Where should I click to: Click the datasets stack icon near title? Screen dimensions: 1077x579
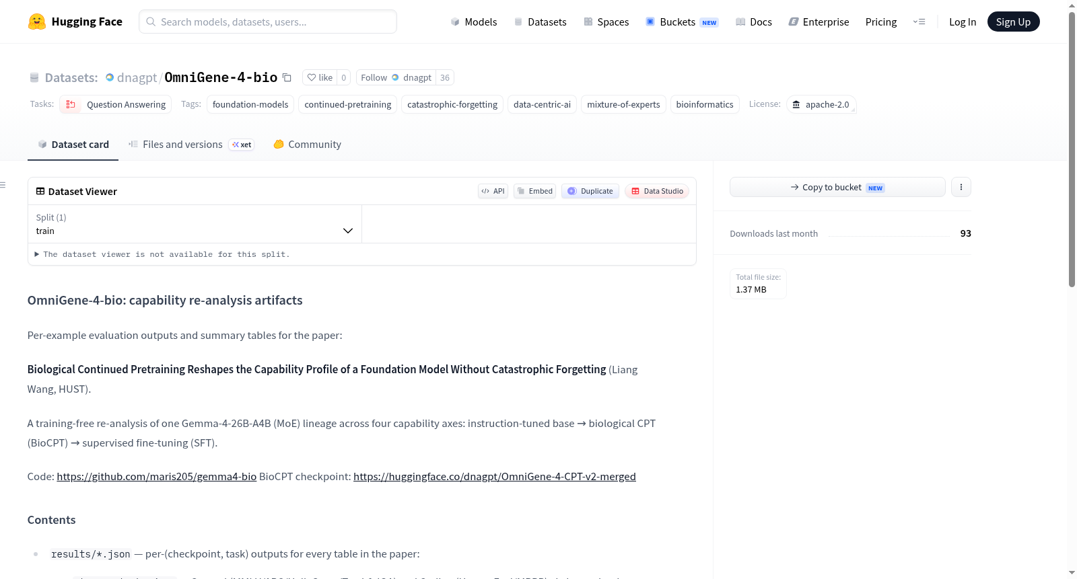[x=34, y=77]
